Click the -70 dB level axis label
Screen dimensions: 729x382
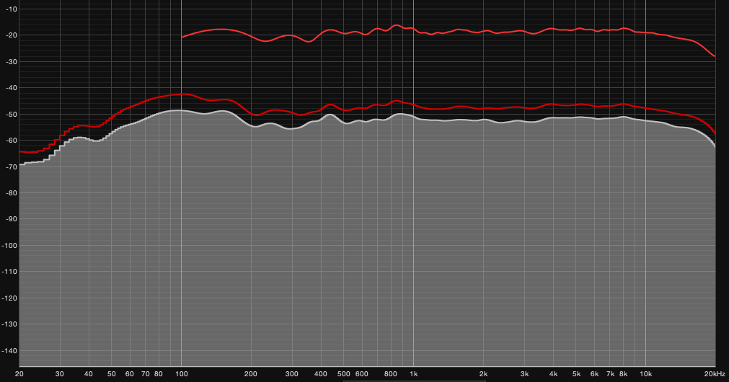[x=10, y=166]
